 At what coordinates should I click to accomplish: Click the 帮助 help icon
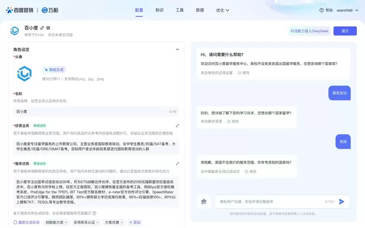pyautogui.click(x=322, y=10)
